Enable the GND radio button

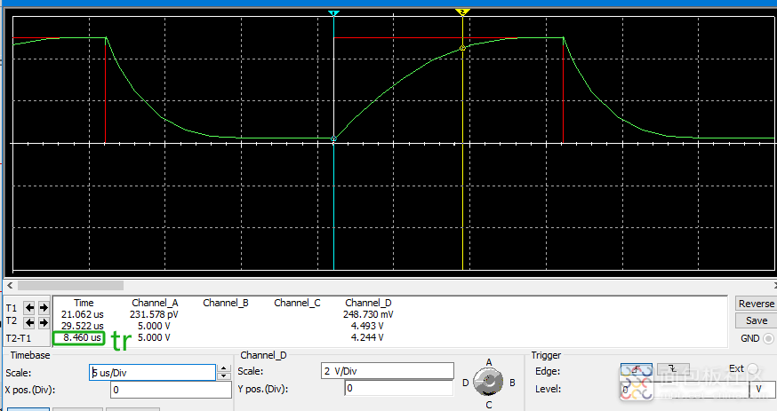coord(768,339)
